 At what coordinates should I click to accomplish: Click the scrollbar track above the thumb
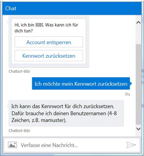[x=139, y=34]
